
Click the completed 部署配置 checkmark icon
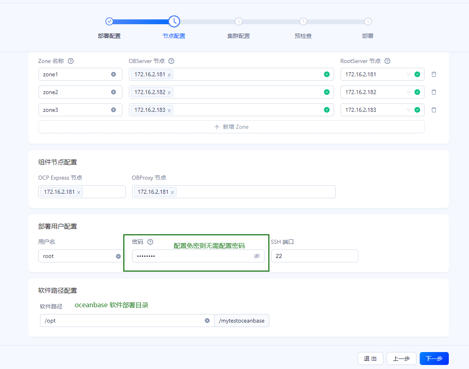(109, 21)
